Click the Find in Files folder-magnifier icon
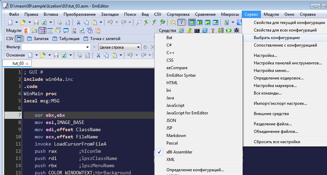327x175 pixels. [x=173, y=23]
